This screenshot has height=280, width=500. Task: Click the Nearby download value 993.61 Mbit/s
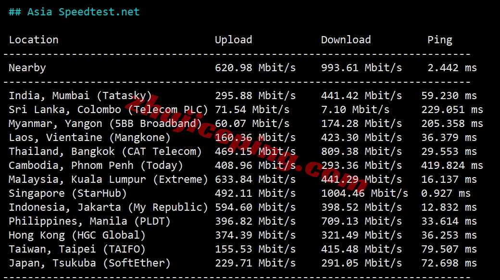pos(361,68)
